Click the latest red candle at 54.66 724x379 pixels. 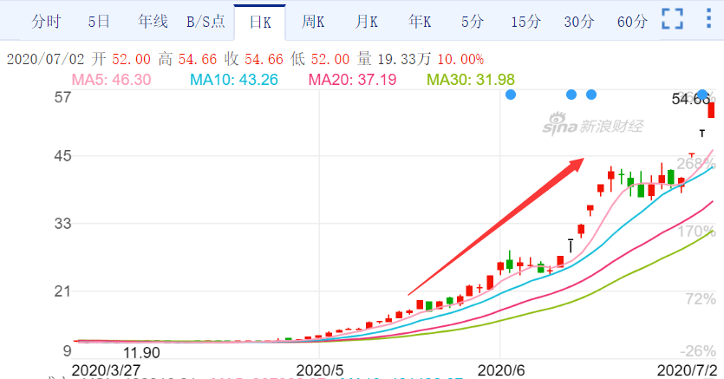coord(711,110)
